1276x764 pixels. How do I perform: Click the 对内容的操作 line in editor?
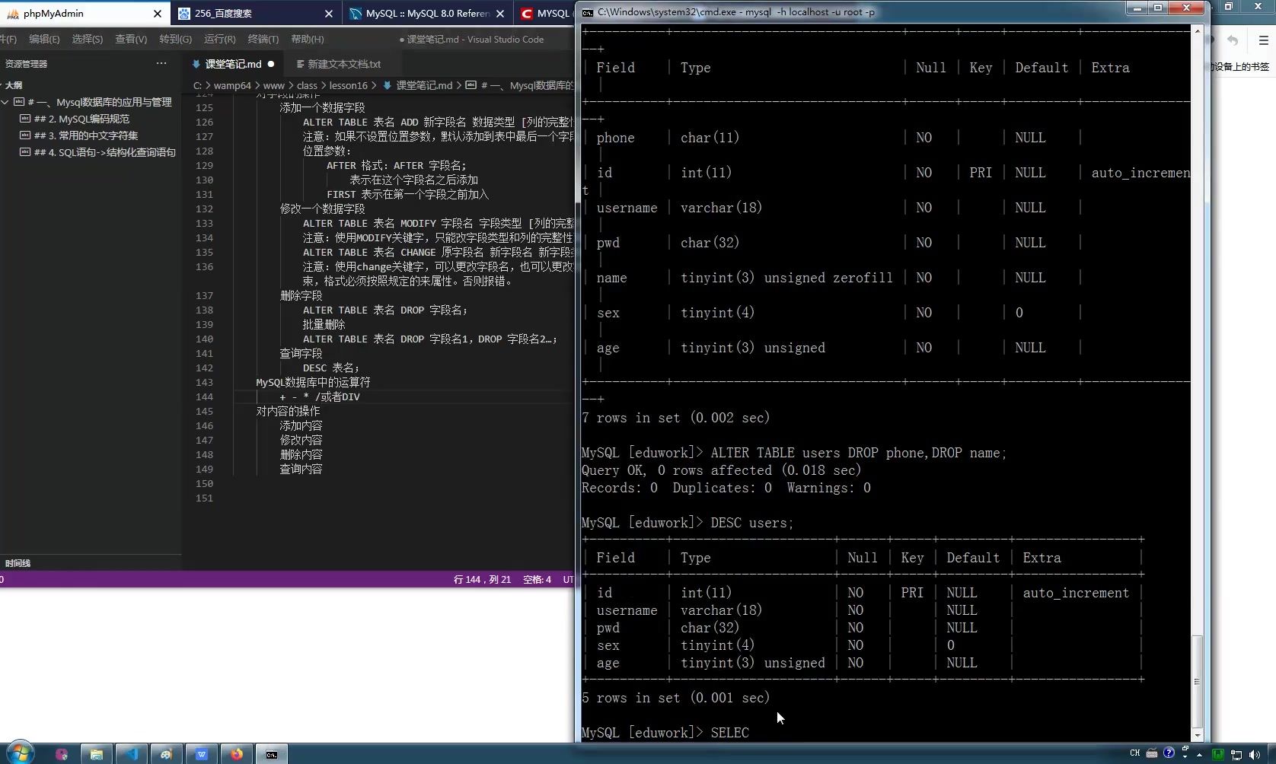click(x=288, y=412)
